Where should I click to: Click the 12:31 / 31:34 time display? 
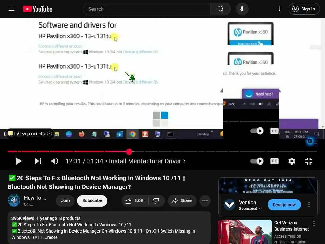[84, 161]
